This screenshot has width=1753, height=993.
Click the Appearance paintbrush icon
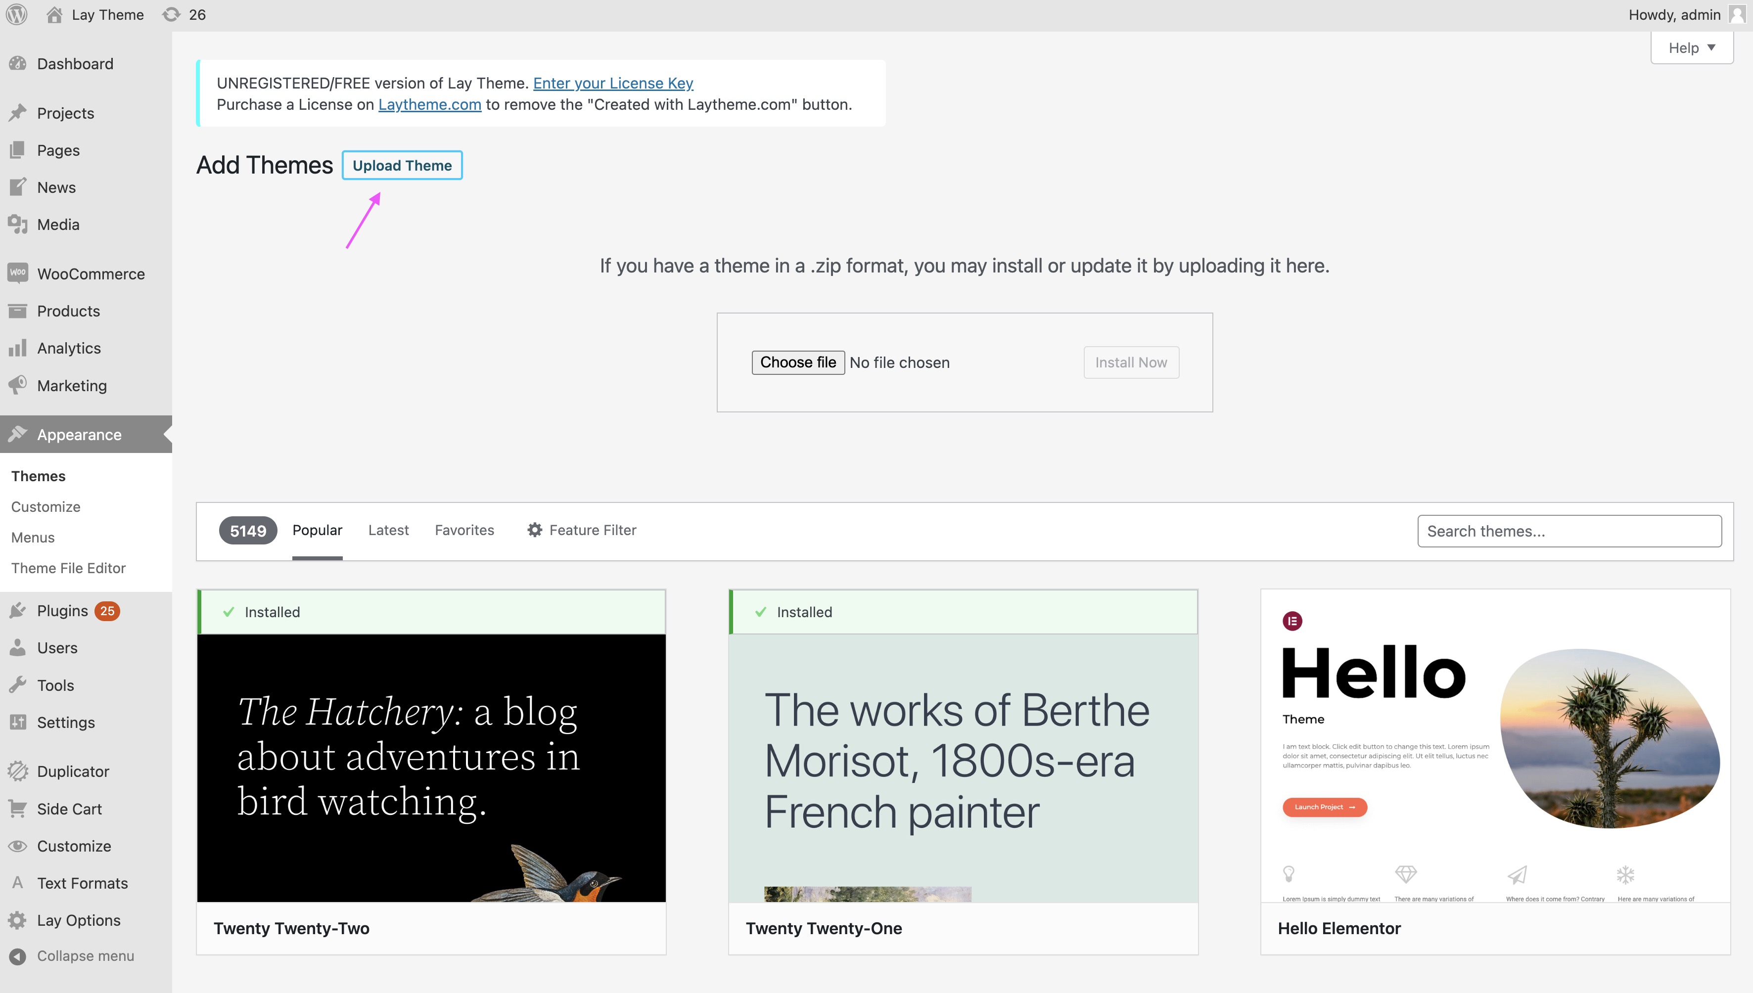click(x=18, y=434)
